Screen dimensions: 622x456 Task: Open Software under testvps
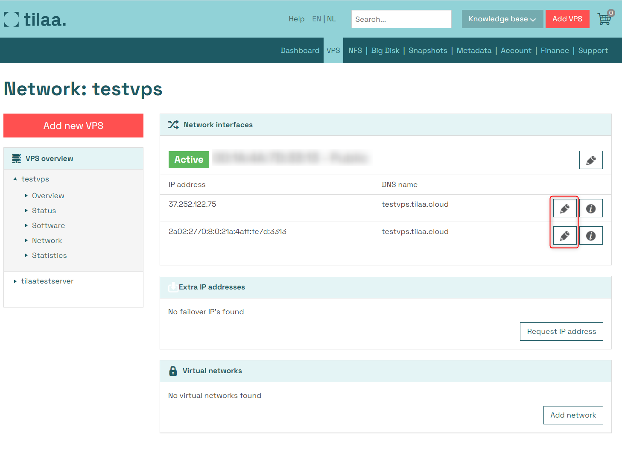coord(48,225)
